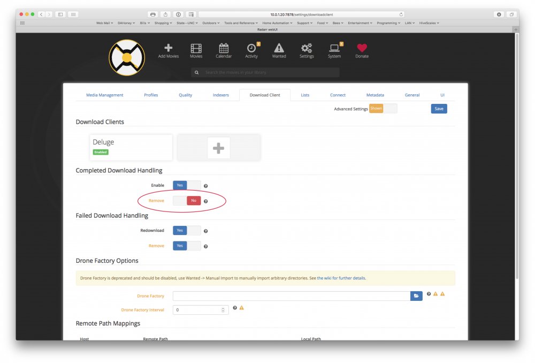
Task: Switch to the Quality tab
Action: (185, 95)
